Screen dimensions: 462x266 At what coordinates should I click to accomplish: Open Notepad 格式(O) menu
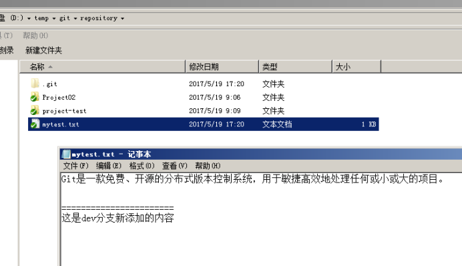tap(142, 166)
